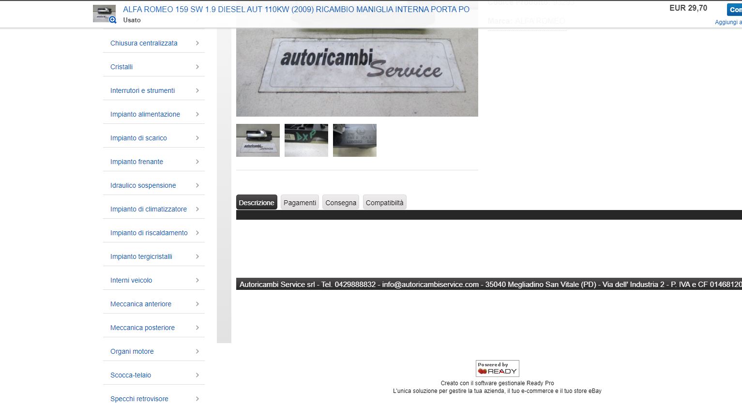This screenshot has height=406, width=742.
Task: Open Scocca-telaio category
Action: click(x=131, y=375)
